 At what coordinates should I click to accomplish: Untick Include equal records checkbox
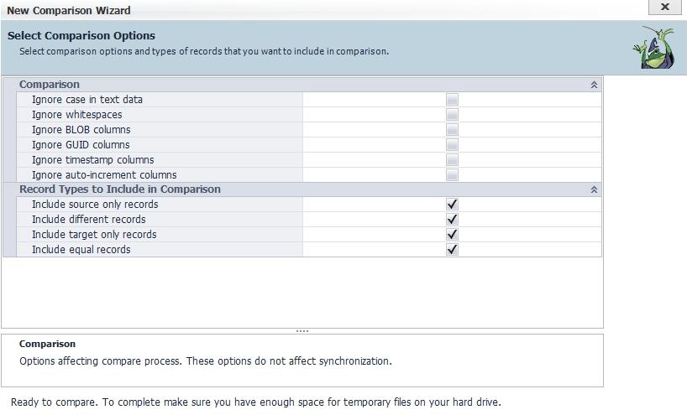[452, 250]
